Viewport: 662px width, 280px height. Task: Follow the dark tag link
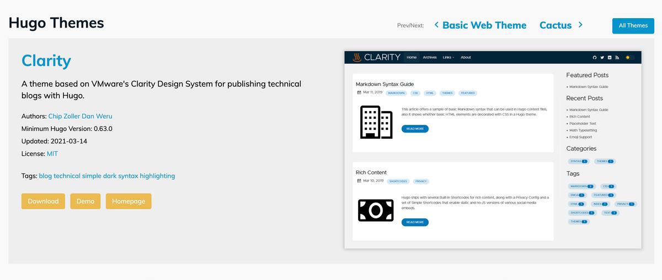[109, 176]
